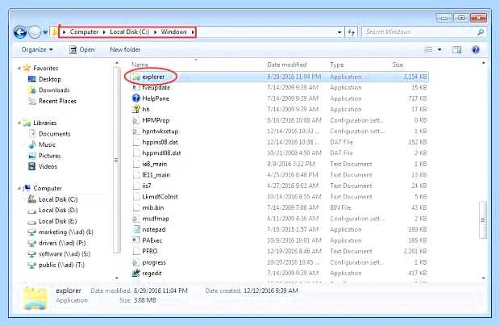Sort by the Size column header
Screen dimensions: 500x326
(398, 65)
